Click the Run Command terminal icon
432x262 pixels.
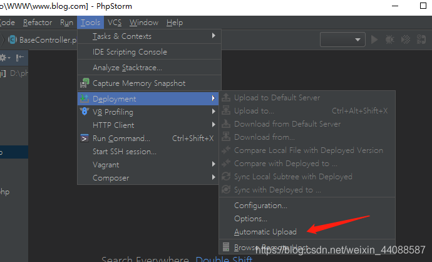pos(85,138)
